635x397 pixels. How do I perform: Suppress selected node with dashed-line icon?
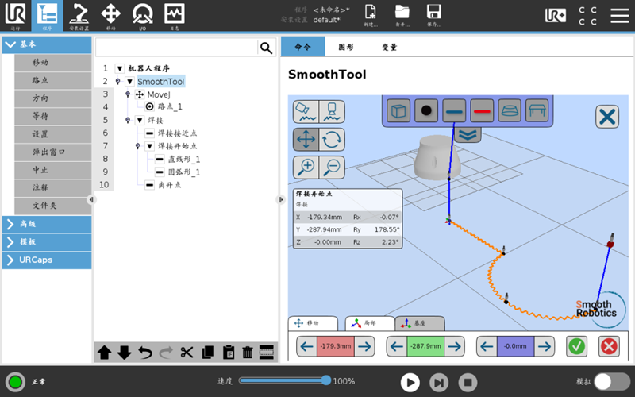[267, 353]
